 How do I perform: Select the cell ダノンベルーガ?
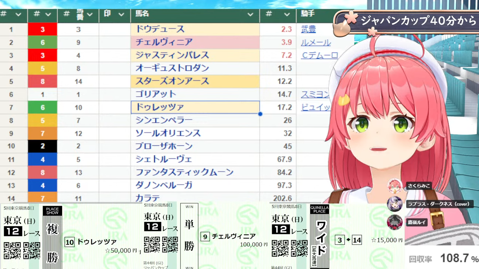pyautogui.click(x=195, y=186)
